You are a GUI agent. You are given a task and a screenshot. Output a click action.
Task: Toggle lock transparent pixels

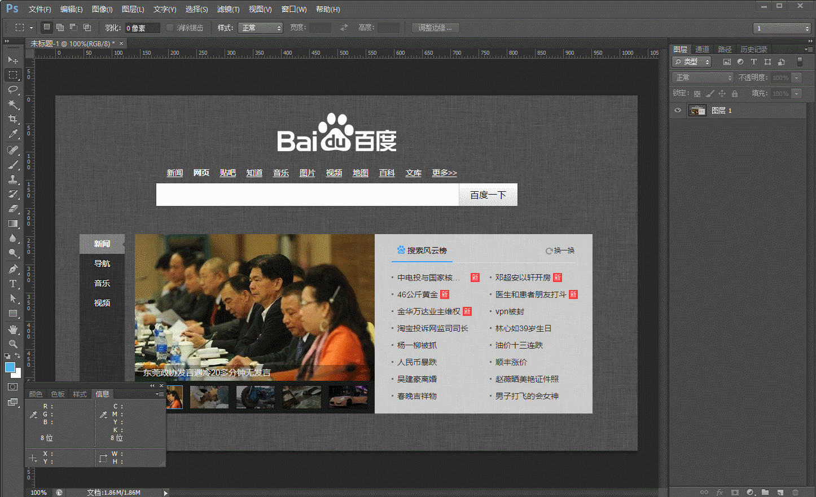[697, 94]
